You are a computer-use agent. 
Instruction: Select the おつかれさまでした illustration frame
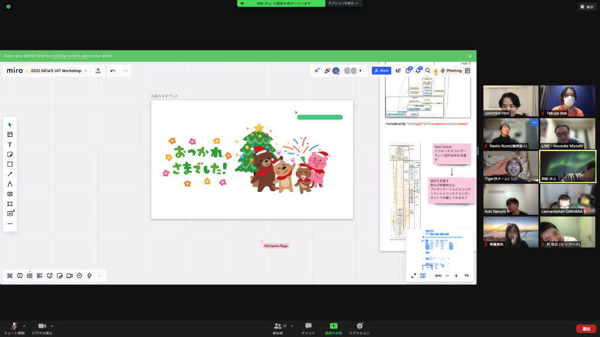click(x=252, y=159)
